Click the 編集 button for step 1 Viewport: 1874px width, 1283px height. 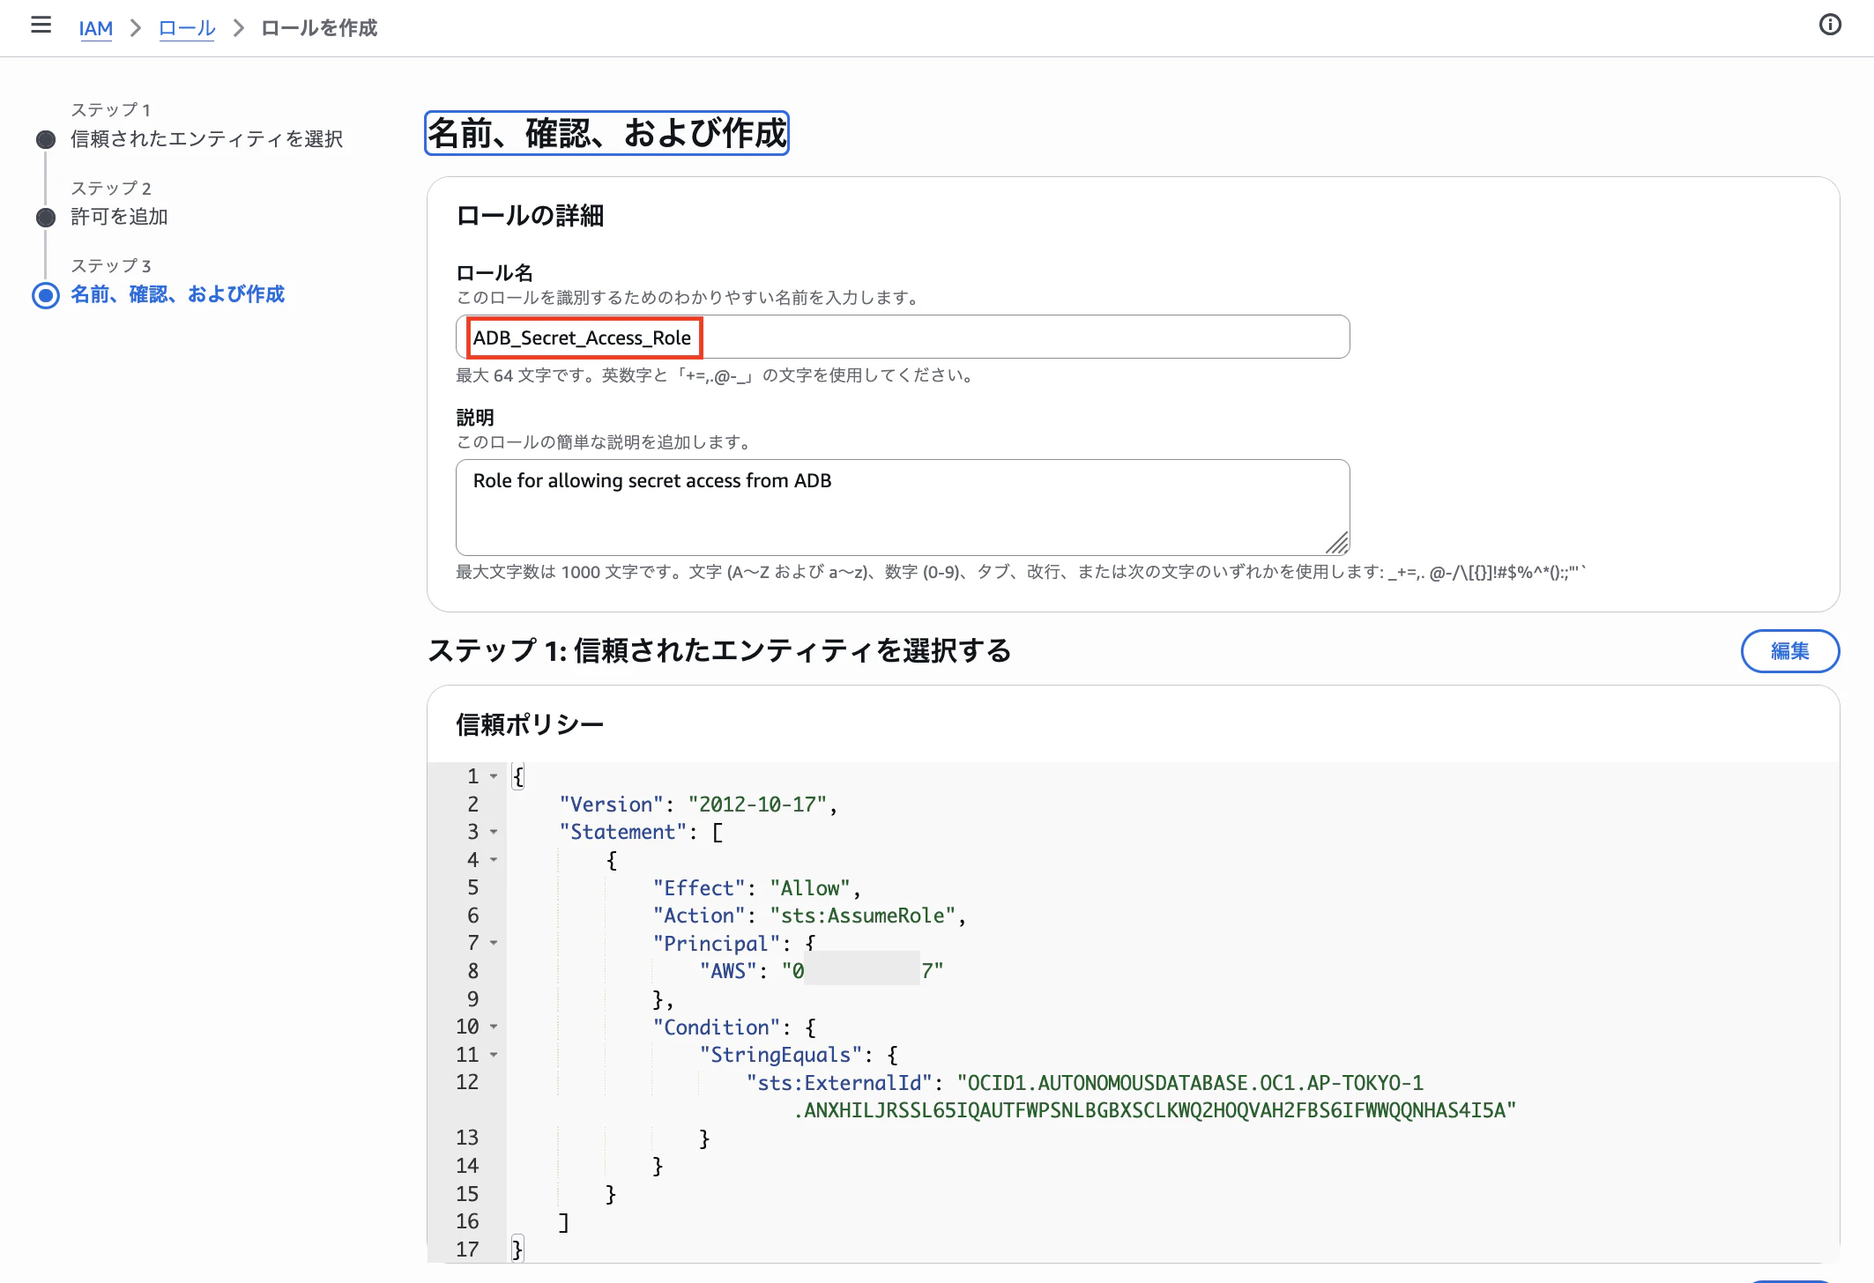coord(1789,651)
